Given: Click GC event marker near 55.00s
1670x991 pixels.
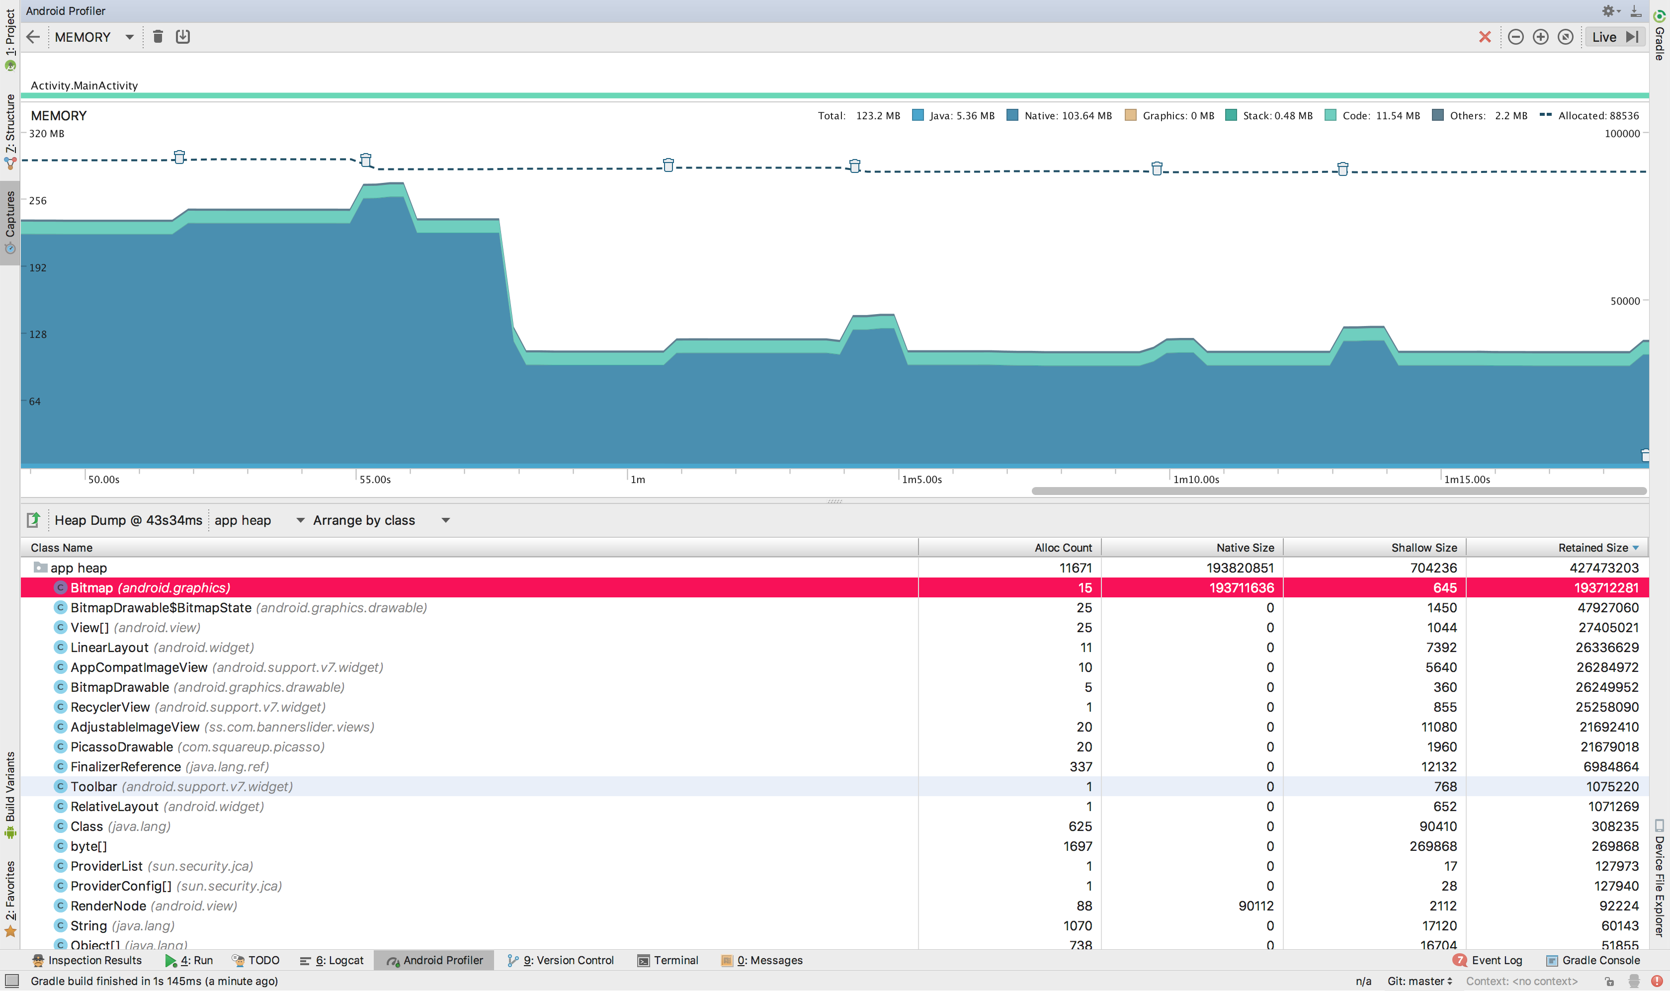Looking at the screenshot, I should point(366,160).
